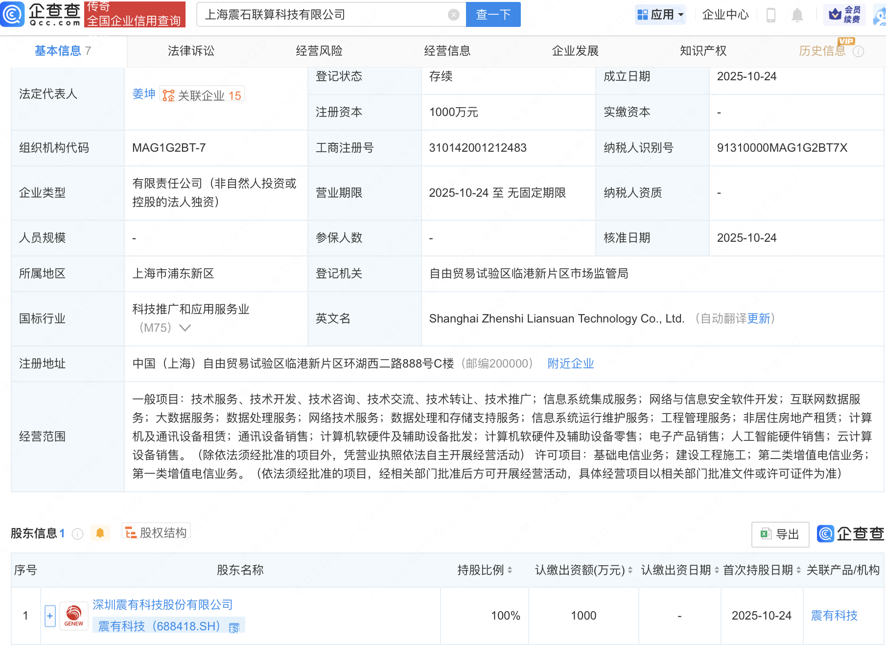Click the info icon next to 股东信息

click(x=77, y=533)
